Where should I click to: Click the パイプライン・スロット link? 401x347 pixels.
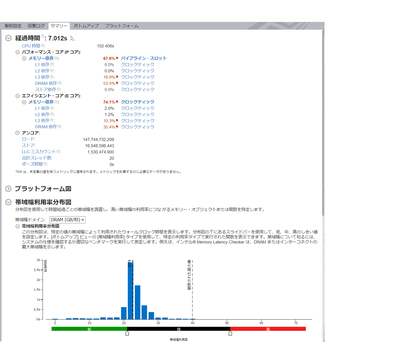[x=143, y=58]
